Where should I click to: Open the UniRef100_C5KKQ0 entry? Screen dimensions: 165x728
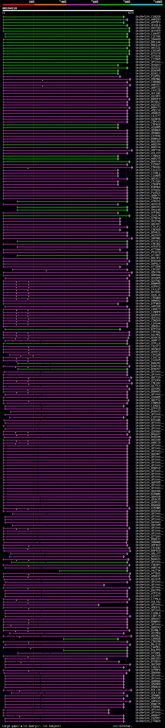point(148,167)
